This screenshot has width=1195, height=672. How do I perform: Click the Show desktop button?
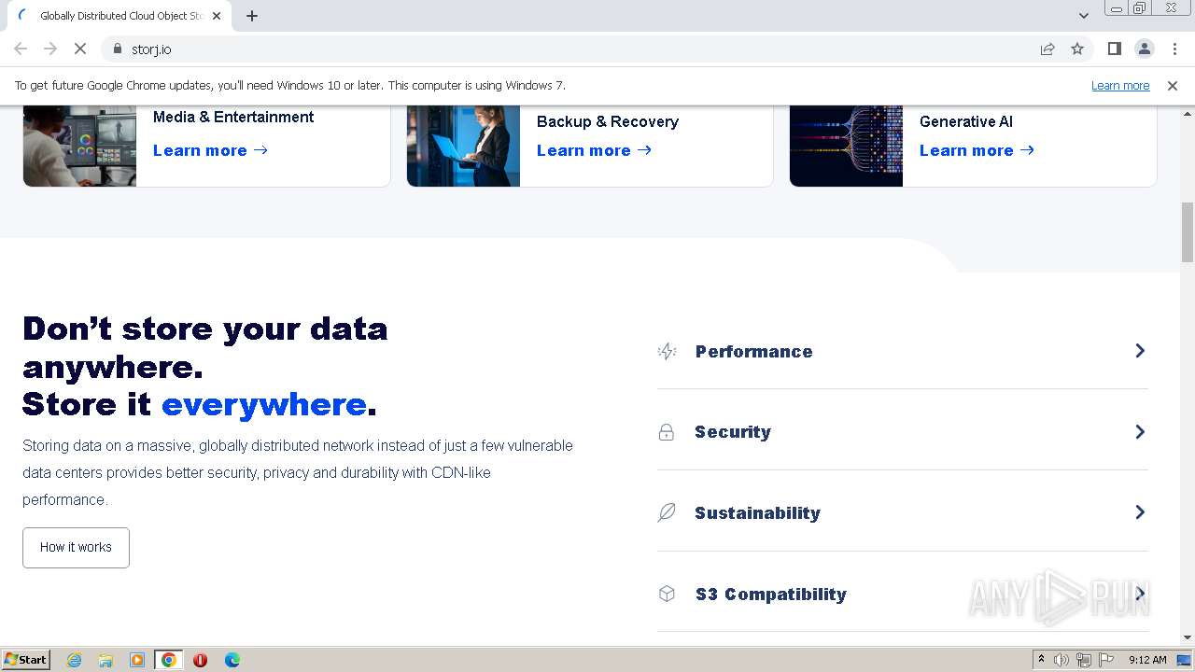pos(1185,660)
